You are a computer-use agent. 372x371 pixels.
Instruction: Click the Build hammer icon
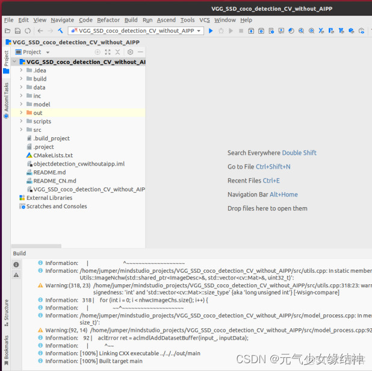click(61, 31)
